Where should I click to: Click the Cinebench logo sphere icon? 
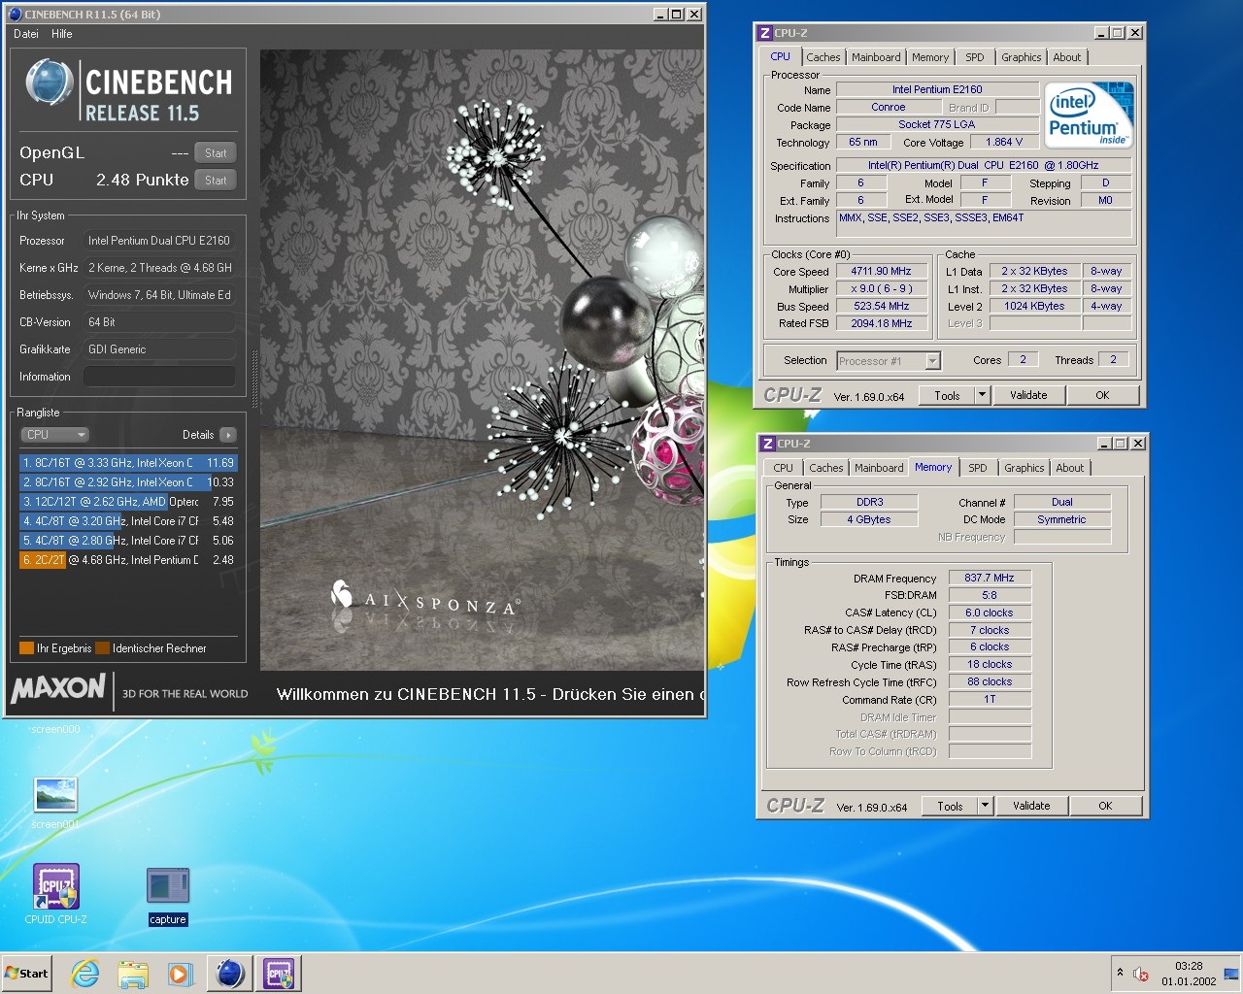click(49, 83)
